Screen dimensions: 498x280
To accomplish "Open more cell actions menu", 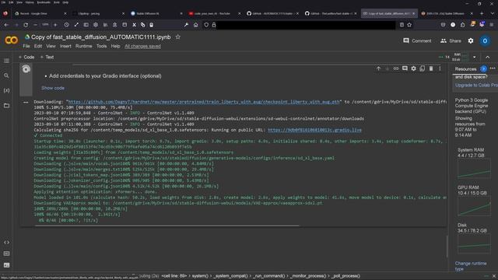I will click(x=440, y=68).
